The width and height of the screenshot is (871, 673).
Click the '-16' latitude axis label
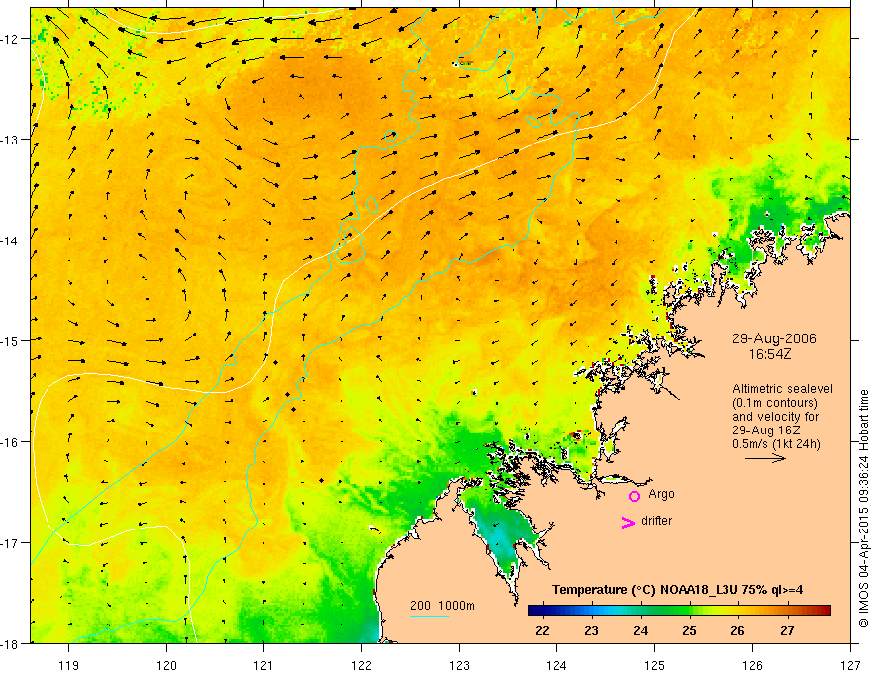click(x=11, y=442)
